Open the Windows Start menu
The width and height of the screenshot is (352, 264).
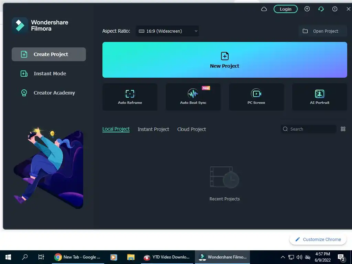pyautogui.click(x=8, y=257)
